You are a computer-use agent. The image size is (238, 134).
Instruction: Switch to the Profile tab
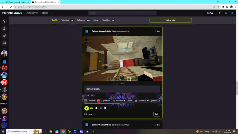point(55,20)
